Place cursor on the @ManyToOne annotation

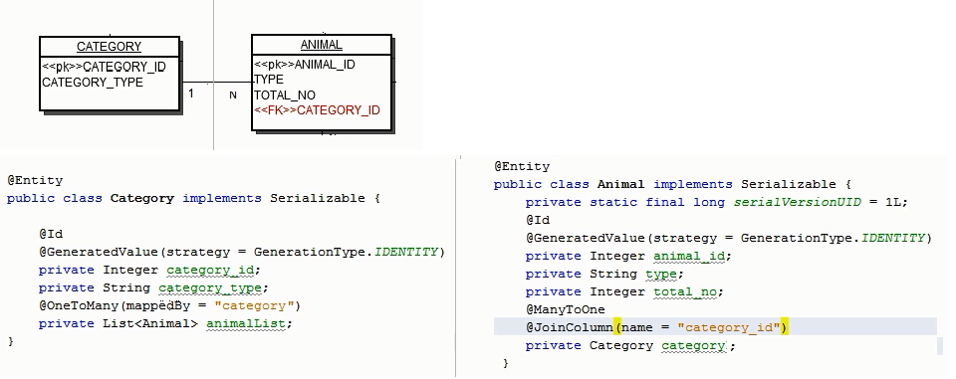point(566,309)
